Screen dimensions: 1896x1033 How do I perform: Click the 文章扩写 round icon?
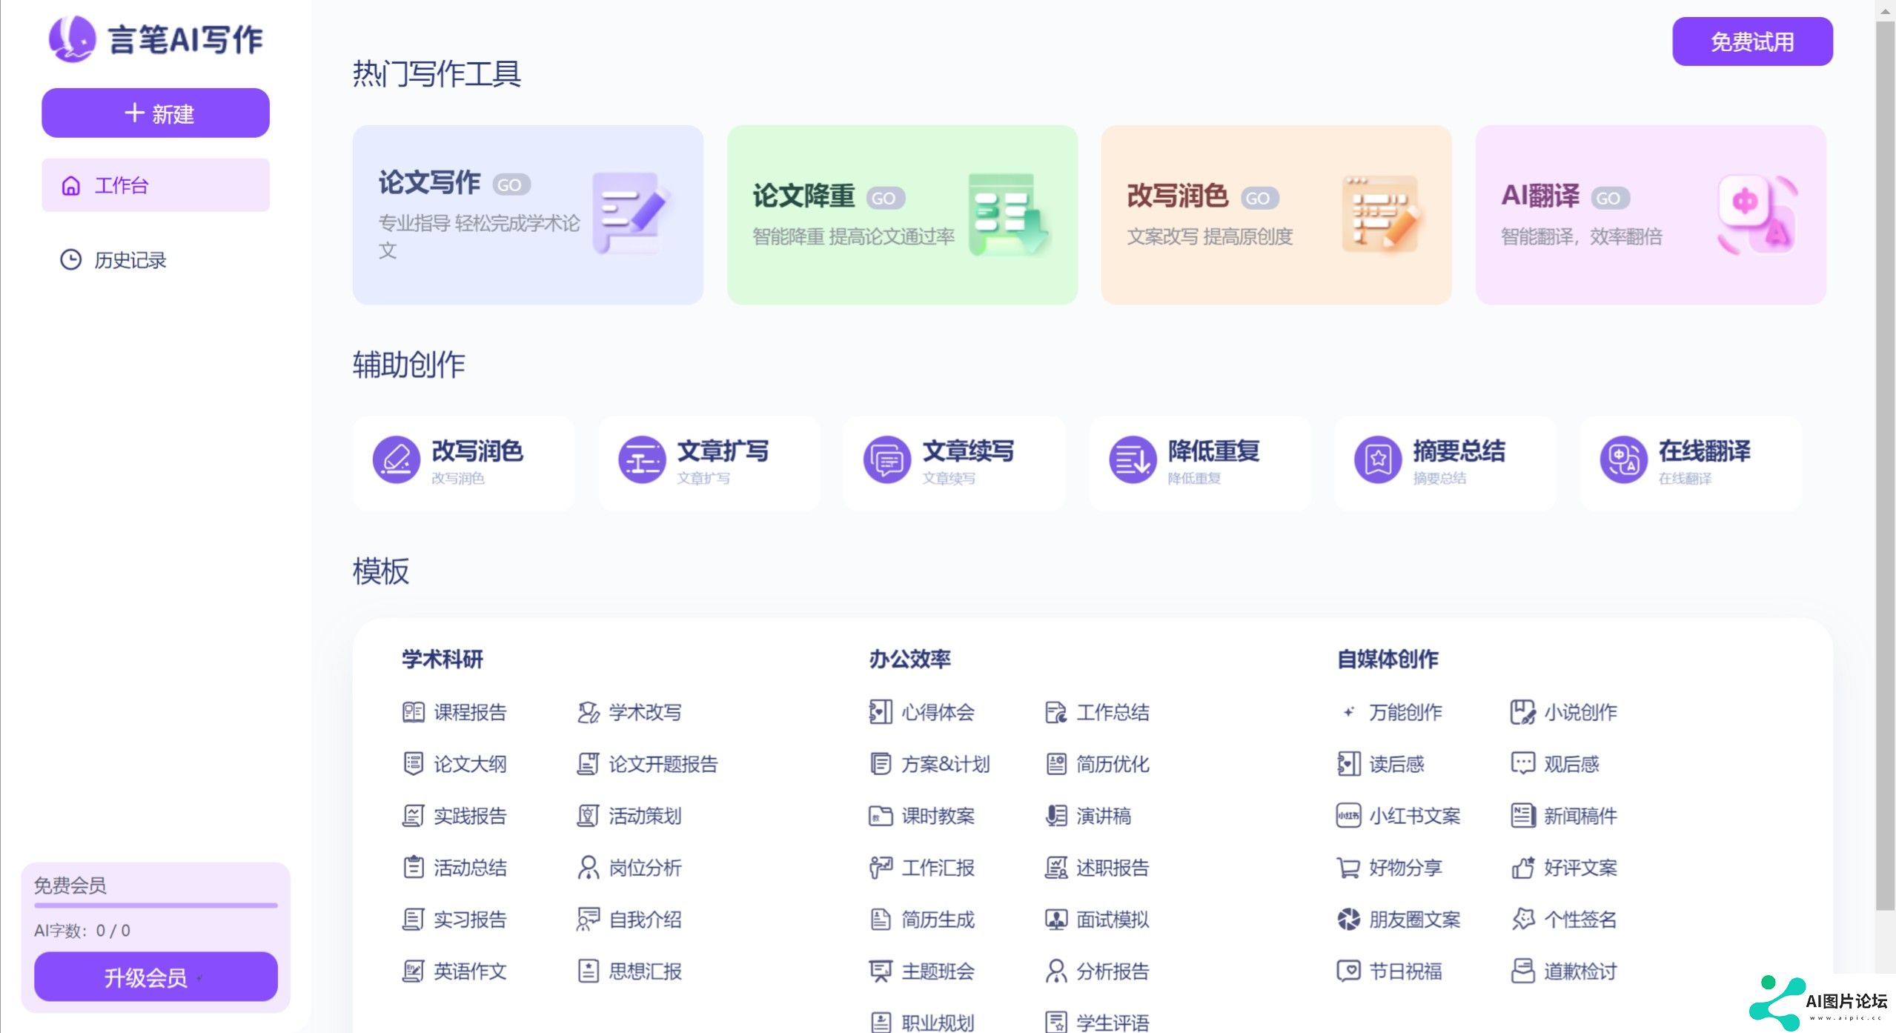[642, 459]
